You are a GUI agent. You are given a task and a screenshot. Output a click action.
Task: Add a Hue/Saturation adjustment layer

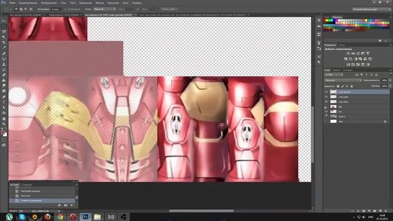[346, 59]
